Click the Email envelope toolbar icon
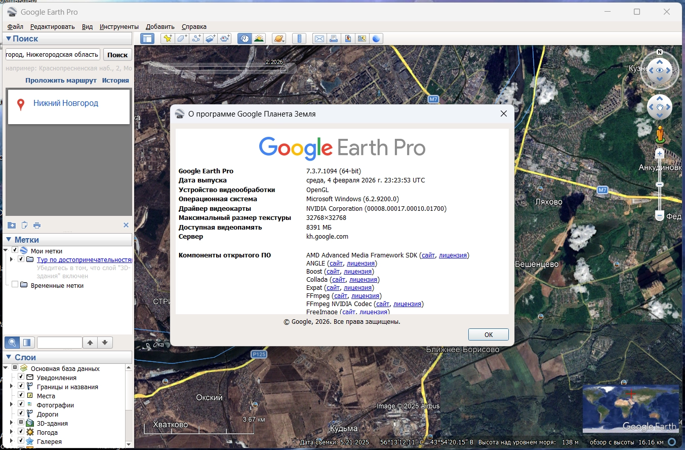 click(319, 39)
